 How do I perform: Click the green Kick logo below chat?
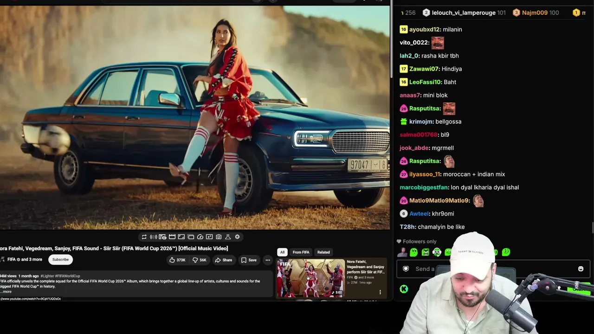(x=404, y=289)
